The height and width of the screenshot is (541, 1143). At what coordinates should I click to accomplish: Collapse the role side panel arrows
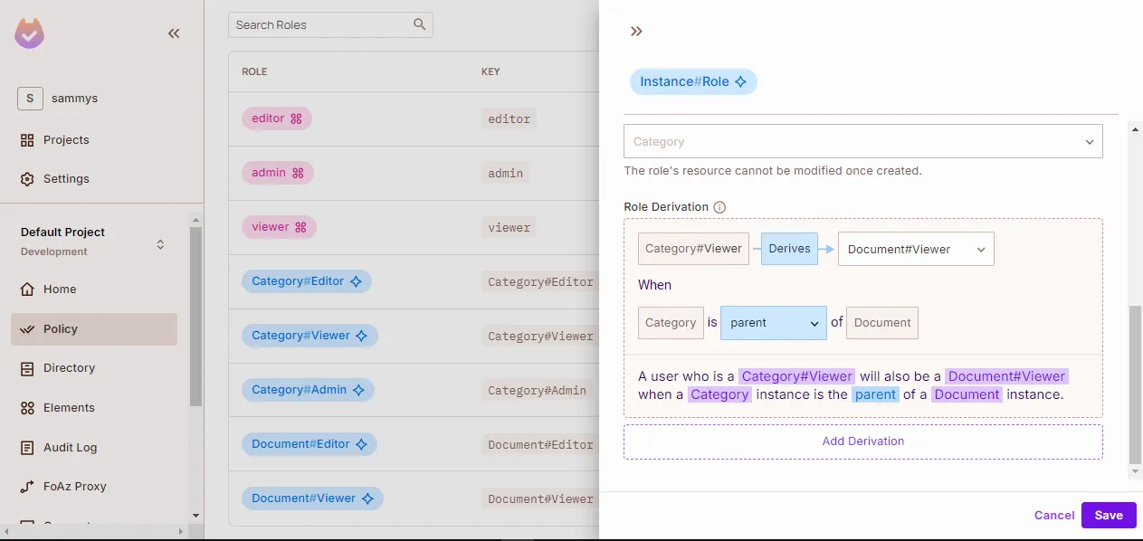tap(636, 32)
